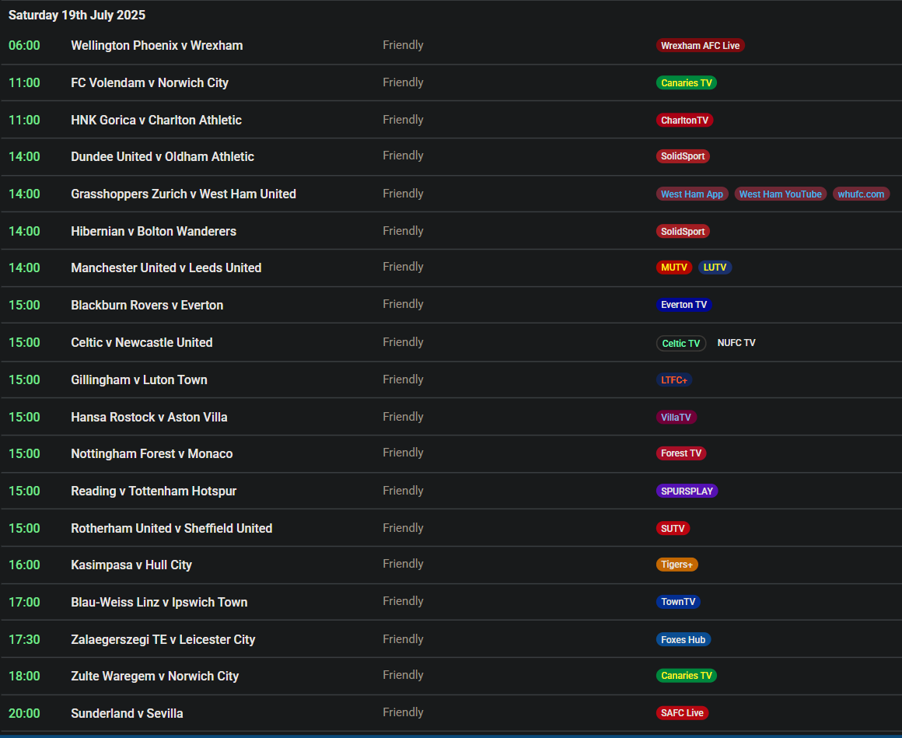Select Wellington Phoenix v Wrexham fixture
The height and width of the screenshot is (738, 902).
tap(156, 45)
